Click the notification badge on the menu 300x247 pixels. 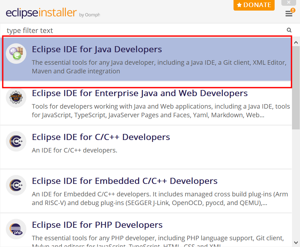click(293, 10)
